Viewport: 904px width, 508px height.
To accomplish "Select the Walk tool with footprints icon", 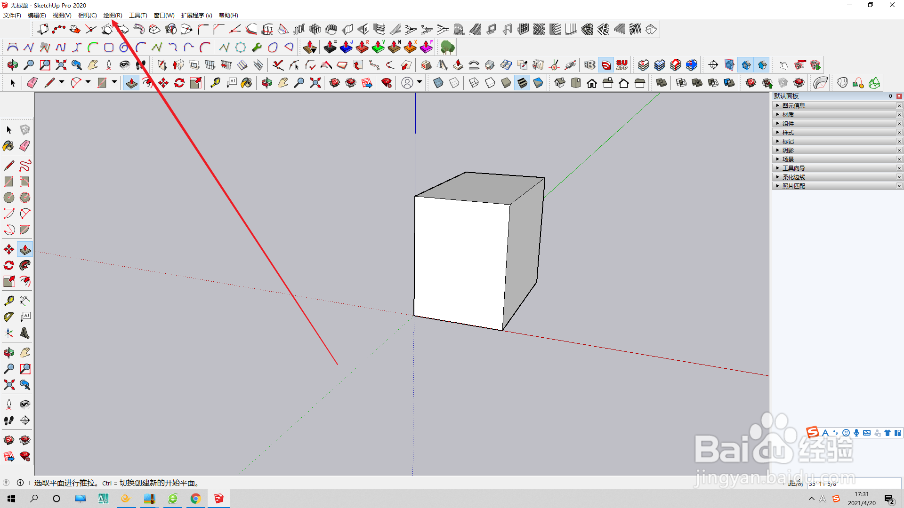I will click(8, 420).
